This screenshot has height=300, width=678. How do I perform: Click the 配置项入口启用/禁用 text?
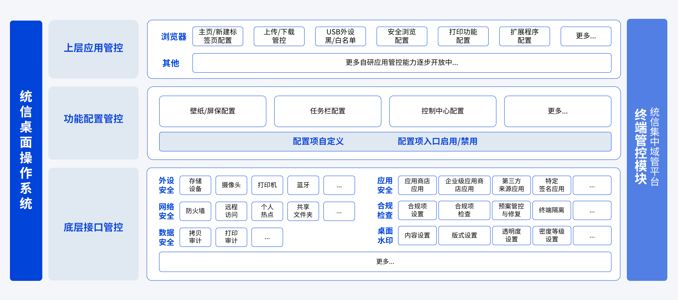[x=437, y=141]
